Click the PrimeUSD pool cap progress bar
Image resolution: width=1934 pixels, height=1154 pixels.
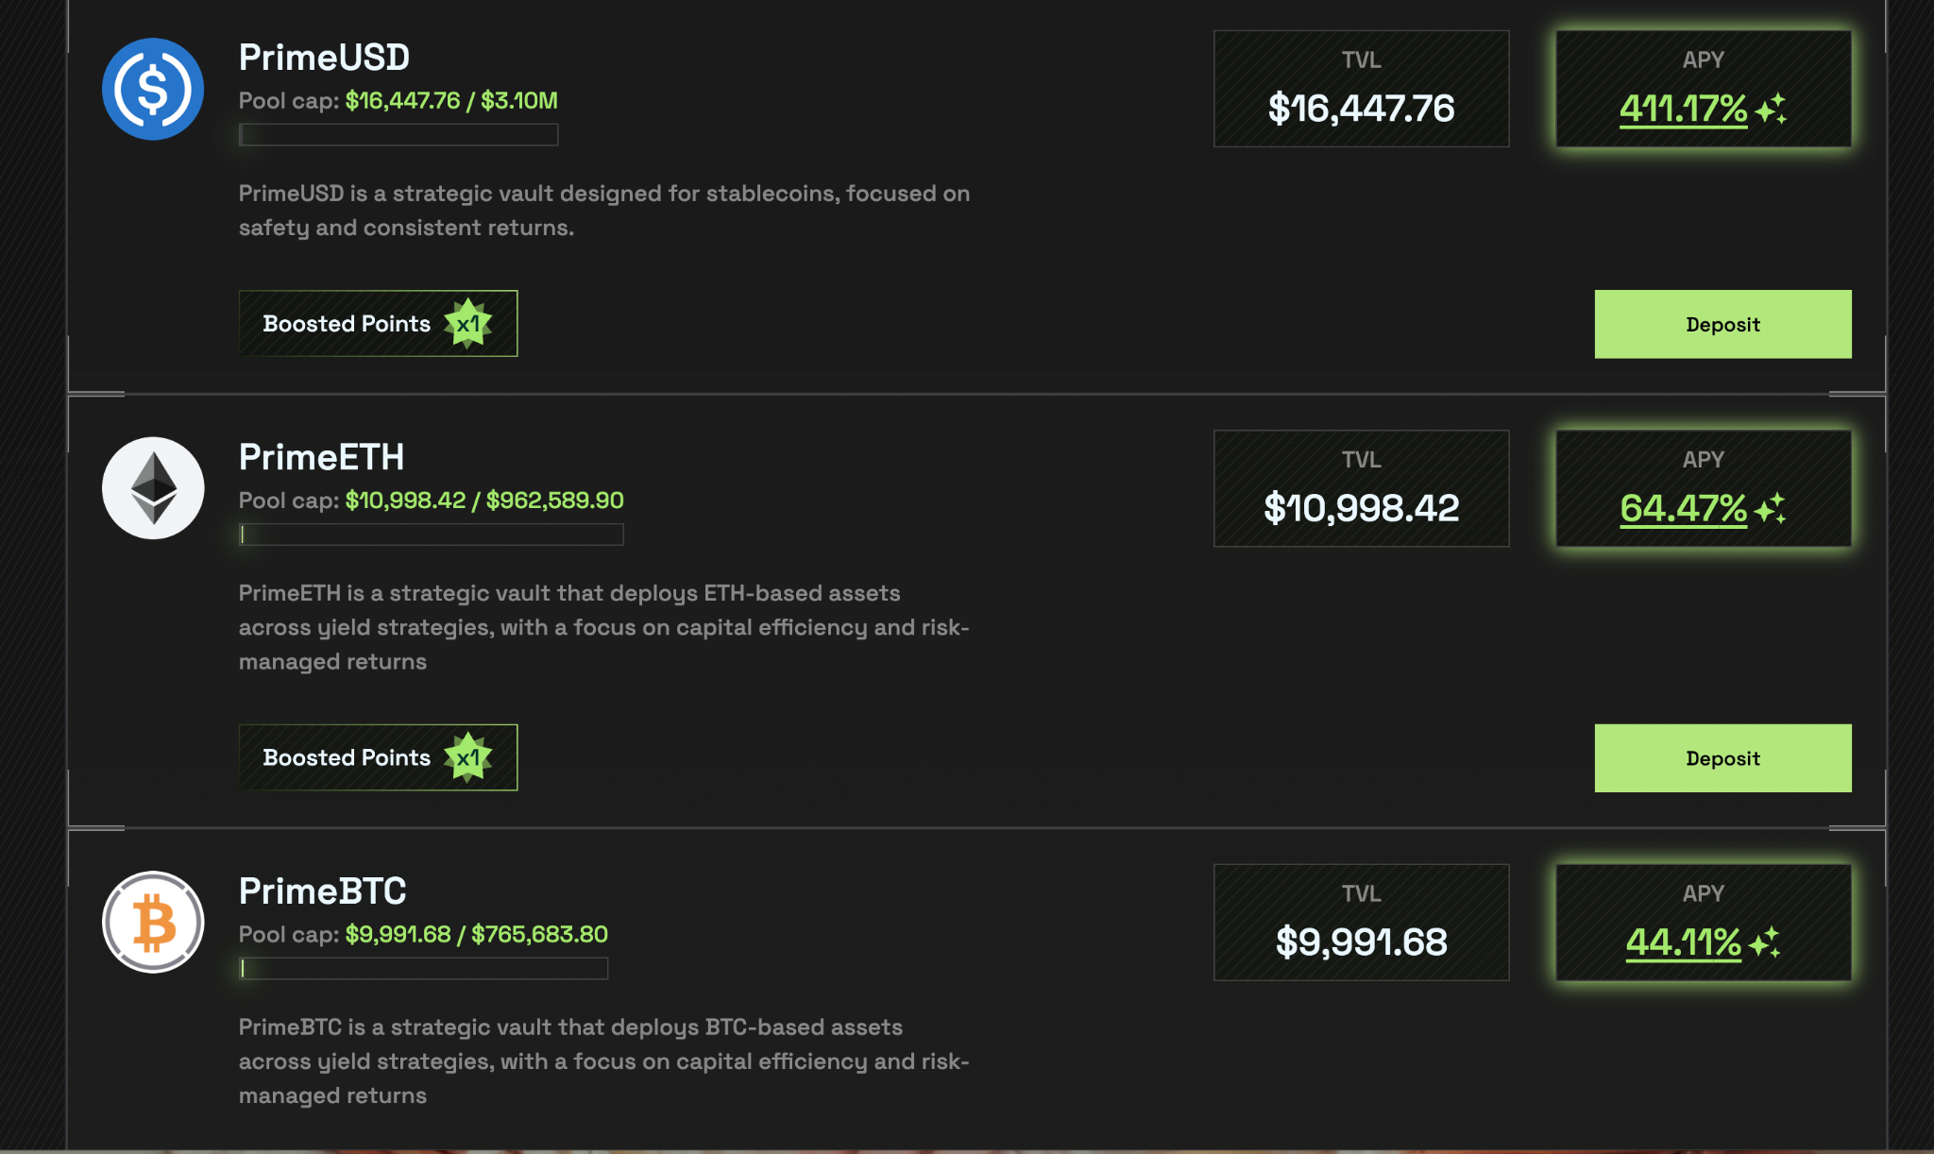coord(399,135)
